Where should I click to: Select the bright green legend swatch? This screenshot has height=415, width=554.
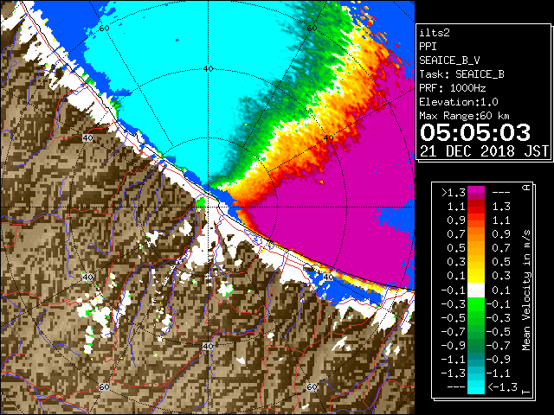(x=476, y=303)
